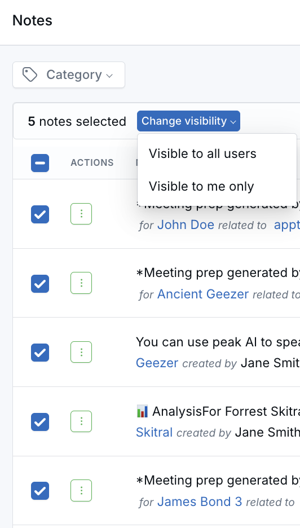Screen dimensions: 300x528
Task: Open actions menu for peak AI note
Action: coord(81,352)
